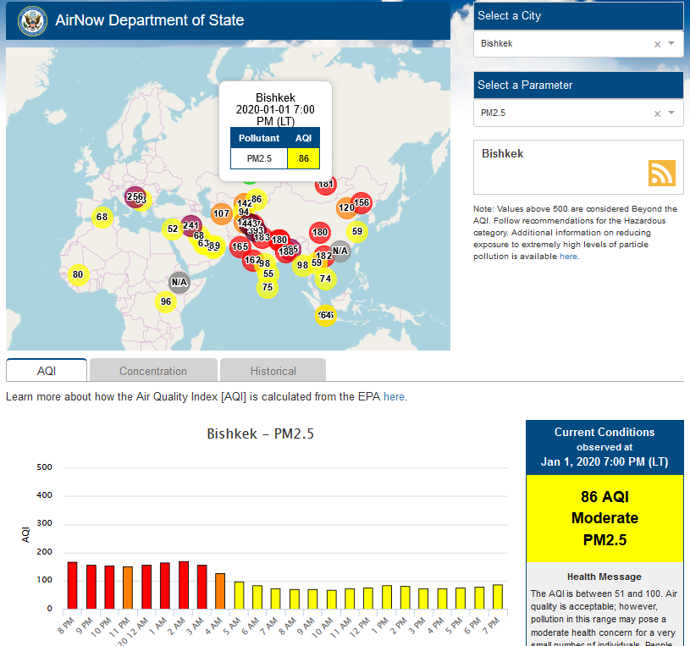This screenshot has height=646, width=690.
Task: Click the orange map marker labeled 107
Action: click(222, 213)
